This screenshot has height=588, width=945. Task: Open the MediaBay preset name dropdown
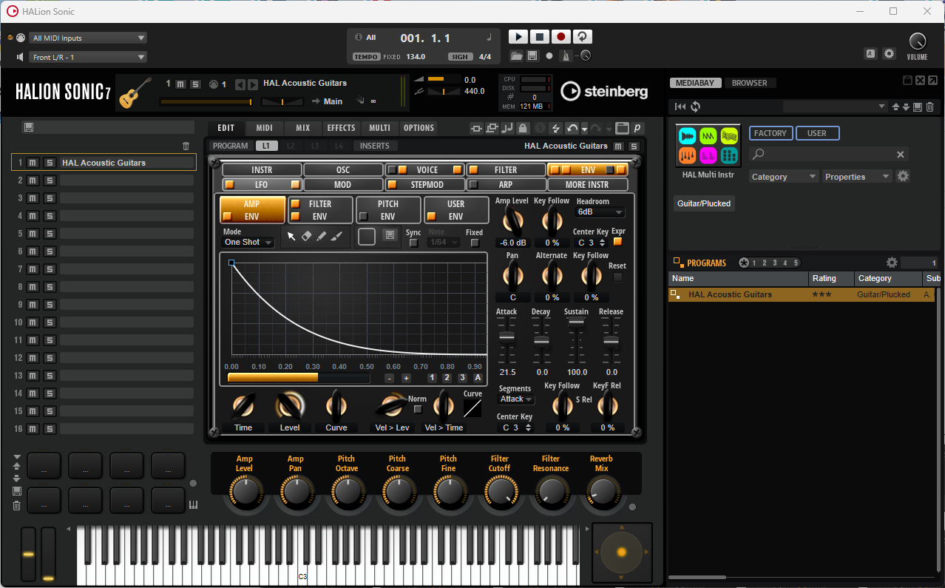[835, 107]
